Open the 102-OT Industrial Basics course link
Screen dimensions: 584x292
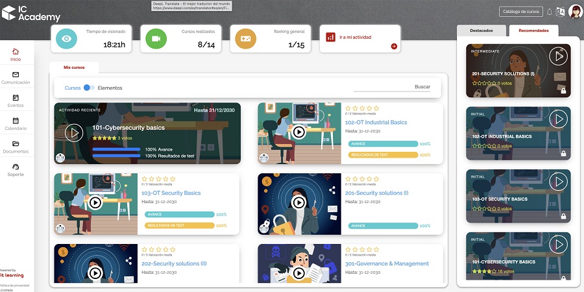click(376, 122)
